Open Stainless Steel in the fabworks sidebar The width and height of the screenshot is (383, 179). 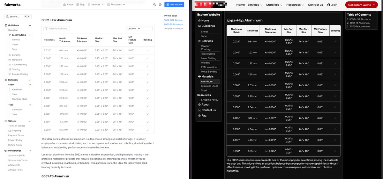pyautogui.click(x=19, y=99)
